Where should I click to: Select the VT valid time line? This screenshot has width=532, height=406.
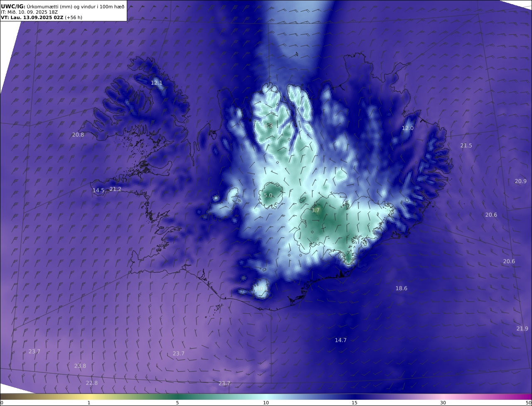tap(42, 17)
